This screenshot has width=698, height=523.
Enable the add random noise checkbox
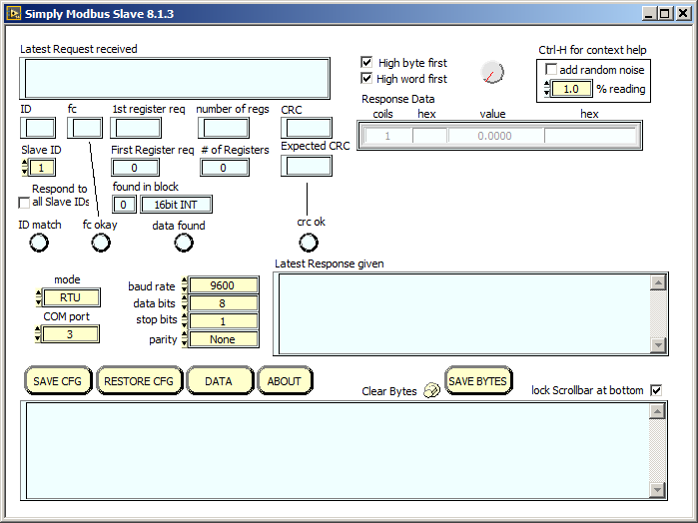[550, 70]
